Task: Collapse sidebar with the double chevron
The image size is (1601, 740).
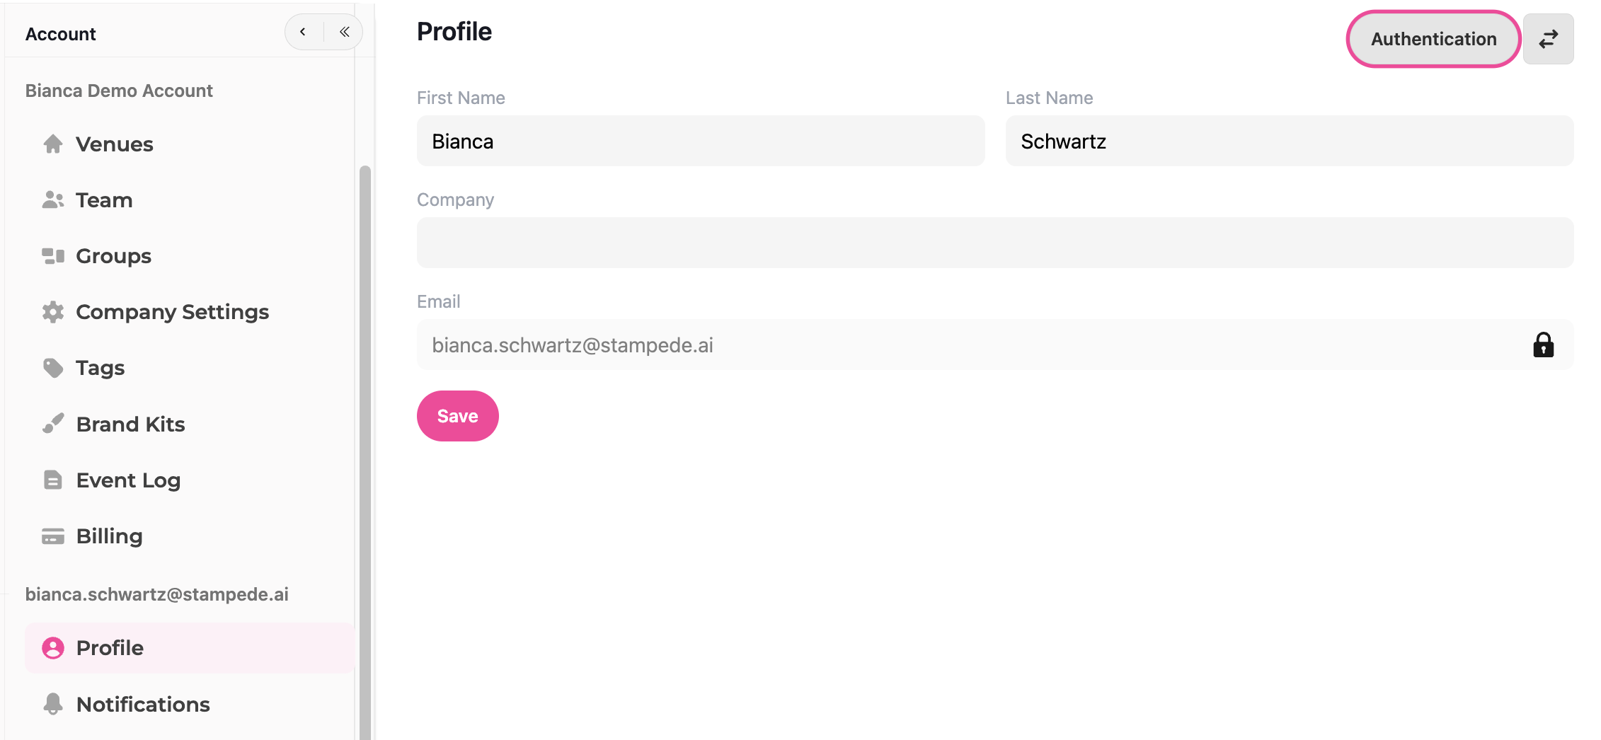Action: click(x=345, y=32)
